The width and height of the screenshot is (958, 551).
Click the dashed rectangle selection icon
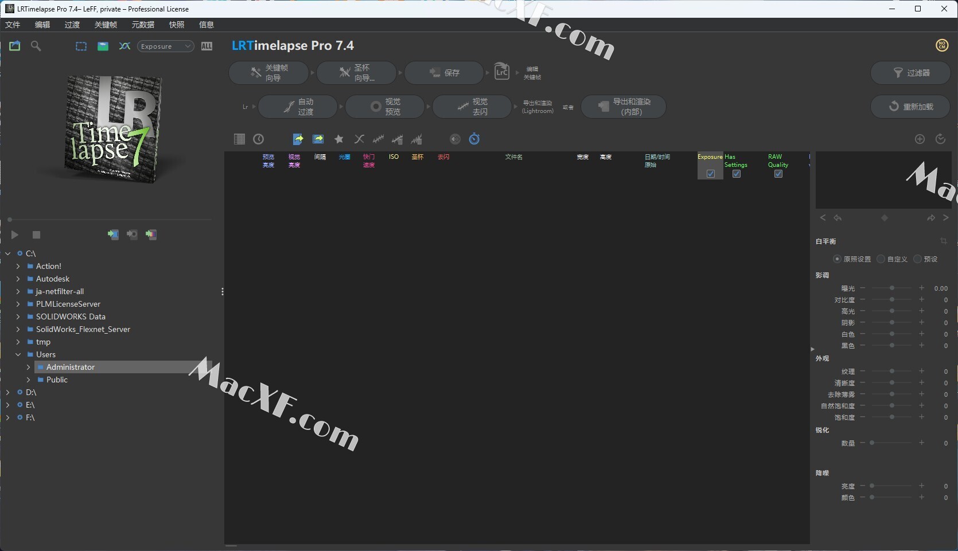[81, 46]
